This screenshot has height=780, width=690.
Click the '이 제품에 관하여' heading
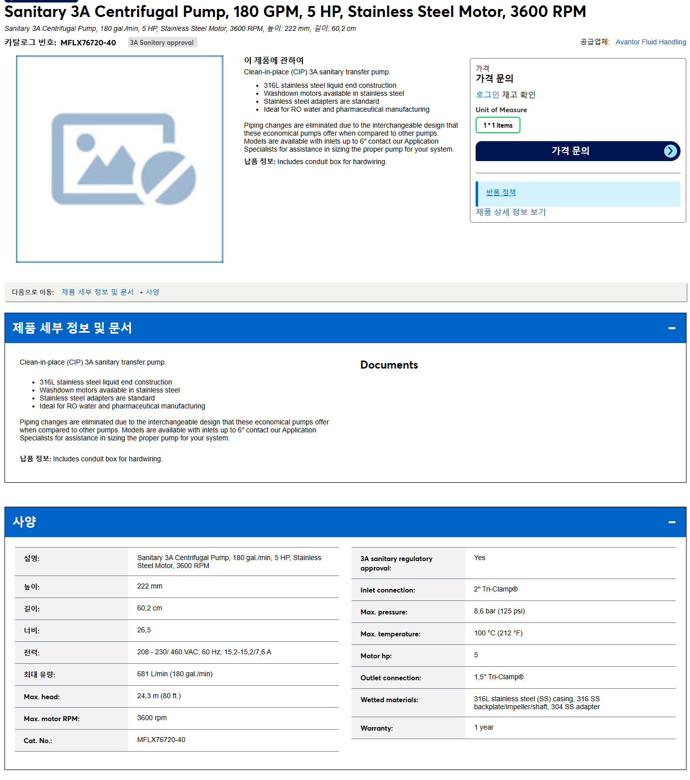274,60
